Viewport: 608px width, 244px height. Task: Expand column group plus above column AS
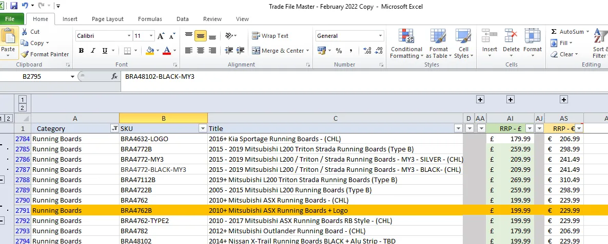pos(564,100)
